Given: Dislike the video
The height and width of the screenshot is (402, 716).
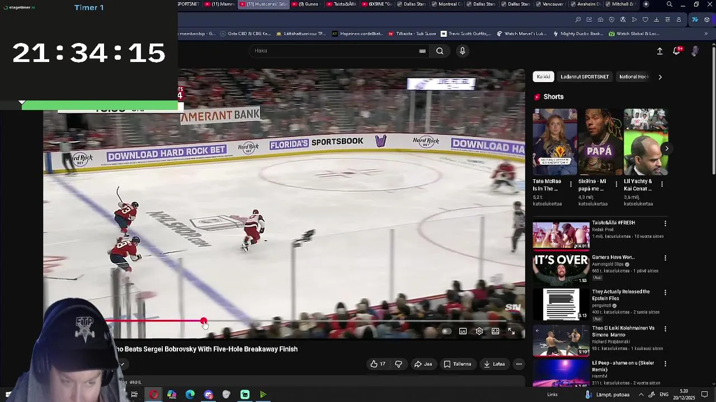Looking at the screenshot, I should click(398, 364).
